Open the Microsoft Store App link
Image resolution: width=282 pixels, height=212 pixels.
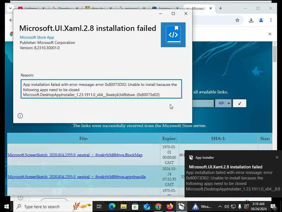(37, 37)
